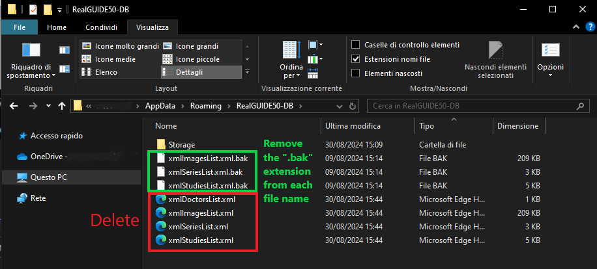The height and width of the screenshot is (269, 597).
Task: Open the Opzioni folder options icon
Action: (550, 52)
